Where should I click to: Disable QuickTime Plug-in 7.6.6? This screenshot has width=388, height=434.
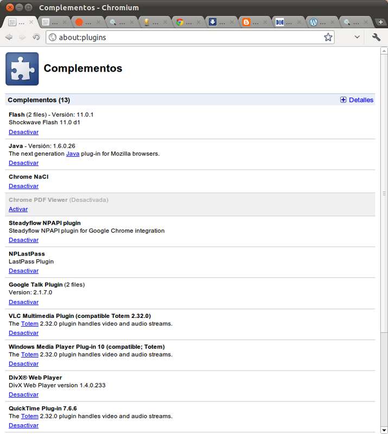point(23,425)
